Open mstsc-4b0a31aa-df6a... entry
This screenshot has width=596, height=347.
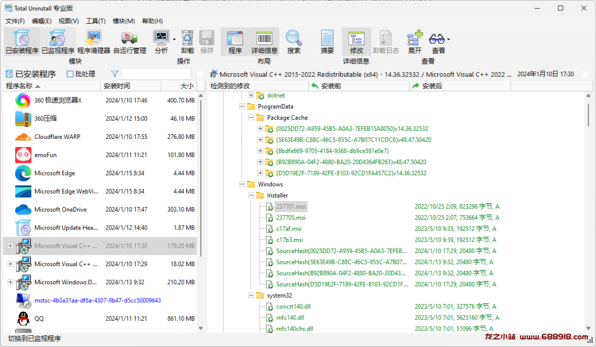[98, 301]
